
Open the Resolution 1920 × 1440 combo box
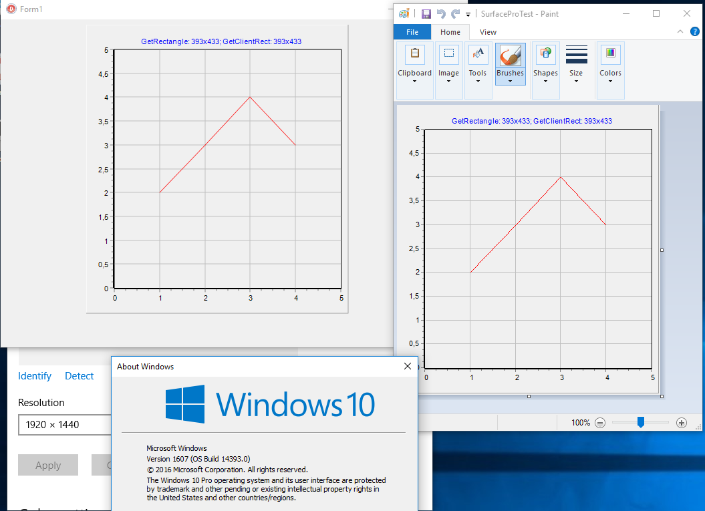click(65, 425)
